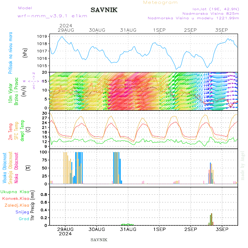Click the "2m Temp" legend label
The width and height of the screenshot is (248, 248).
pos(10,132)
